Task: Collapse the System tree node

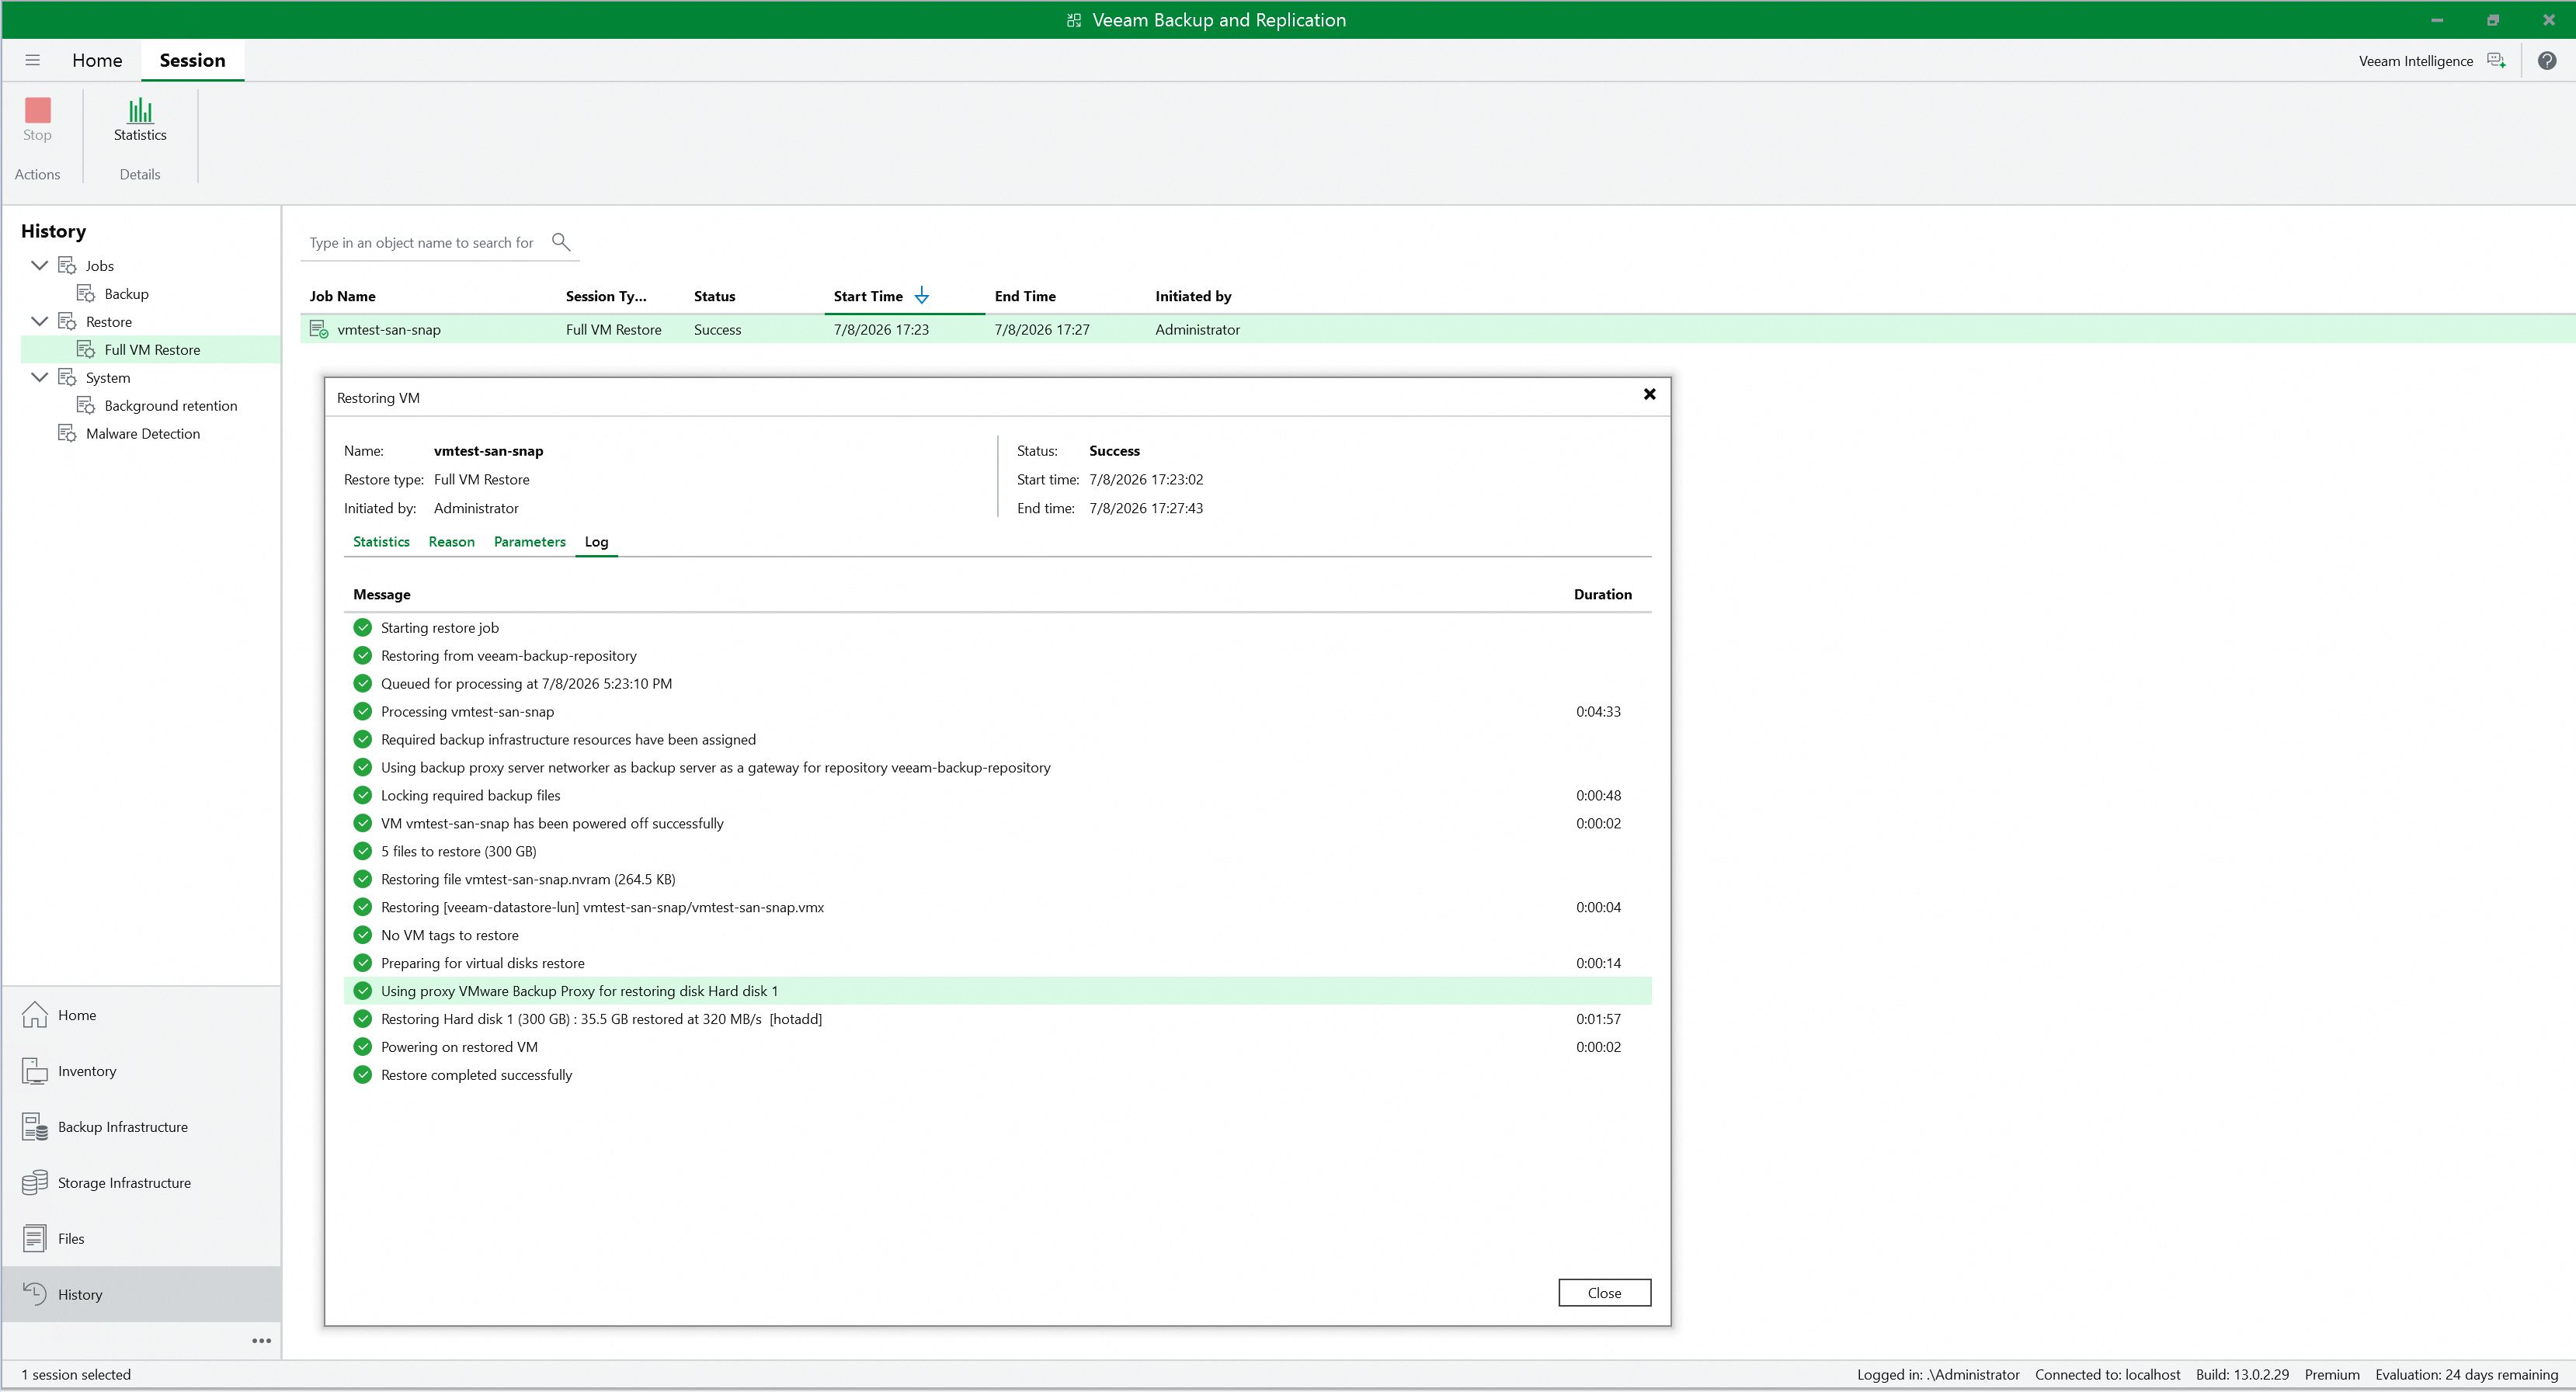Action: click(40, 377)
